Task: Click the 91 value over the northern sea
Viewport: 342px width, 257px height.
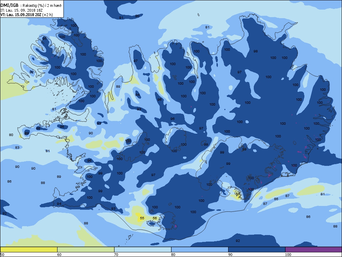Action: tap(121, 18)
